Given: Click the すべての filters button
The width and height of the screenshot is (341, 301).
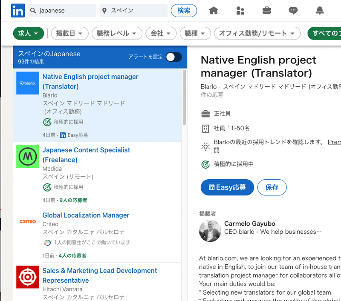Looking at the screenshot, I should pyautogui.click(x=324, y=34).
